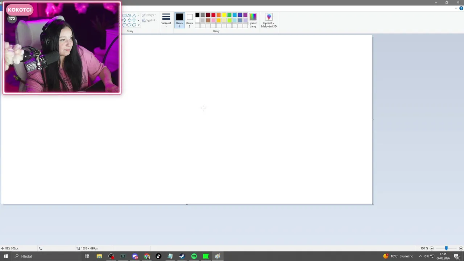Image resolution: width=464 pixels, height=261 pixels.
Task: Show hidden system tray icons
Action: (420, 256)
